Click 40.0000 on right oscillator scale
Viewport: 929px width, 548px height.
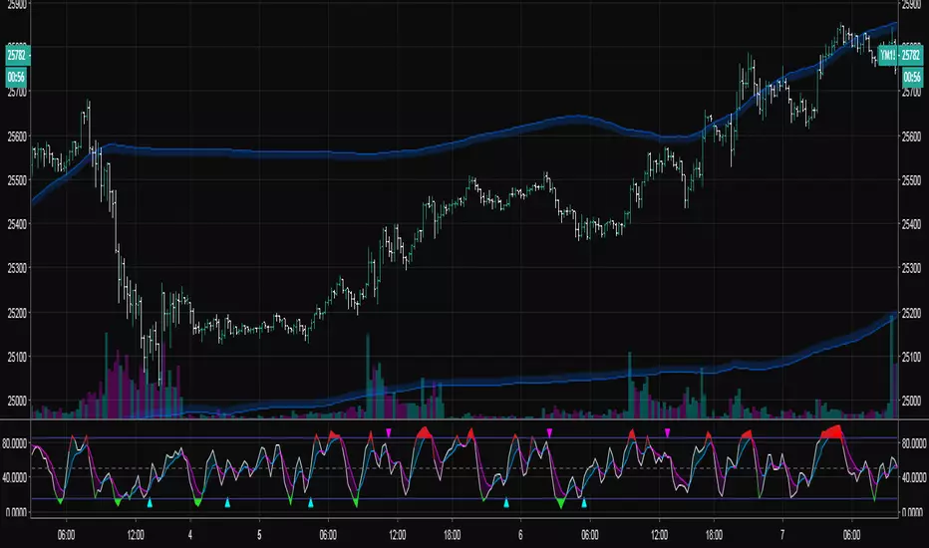pos(913,477)
